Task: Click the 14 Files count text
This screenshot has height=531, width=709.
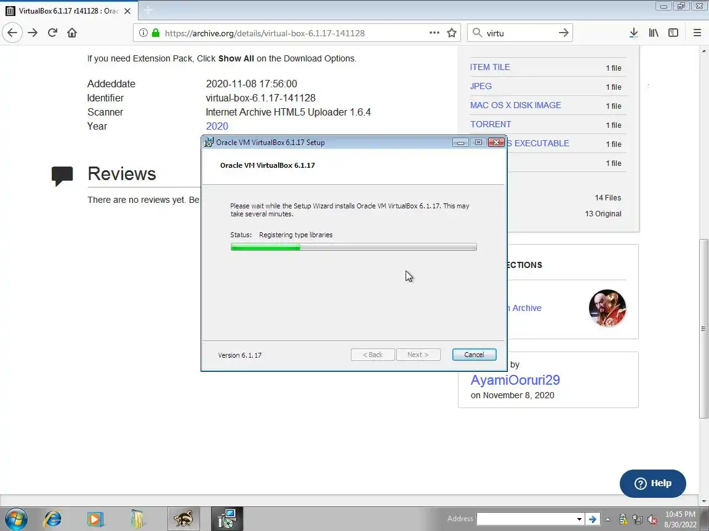Action: click(607, 198)
